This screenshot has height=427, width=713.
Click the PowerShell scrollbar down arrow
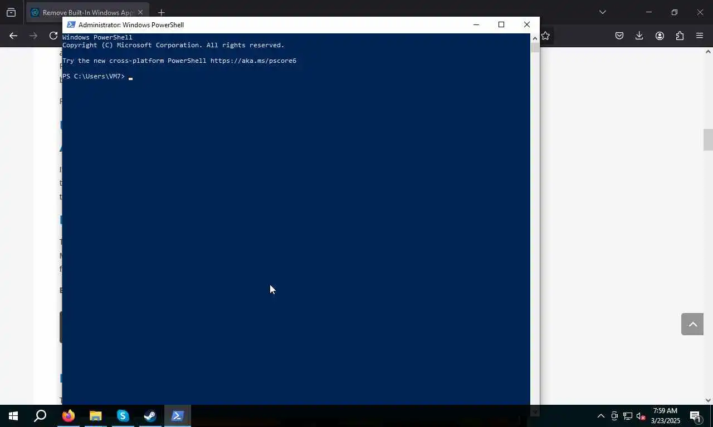coord(535,411)
